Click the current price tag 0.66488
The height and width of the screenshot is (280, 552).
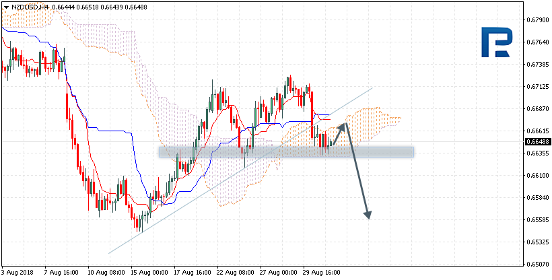(537, 141)
